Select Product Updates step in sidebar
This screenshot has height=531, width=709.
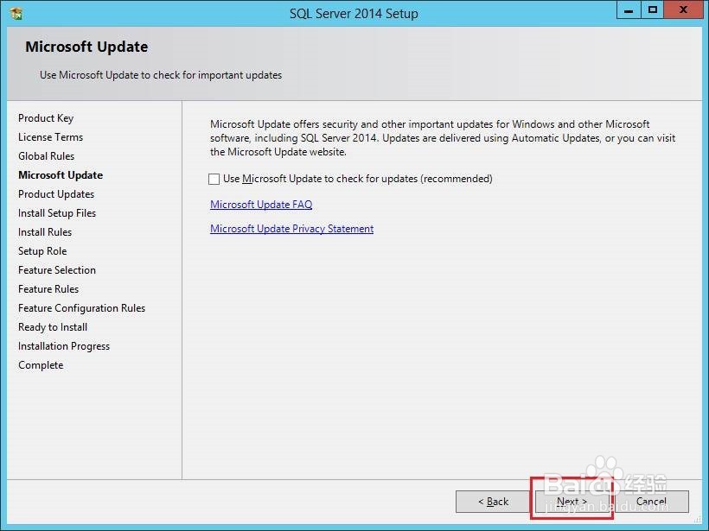[56, 194]
